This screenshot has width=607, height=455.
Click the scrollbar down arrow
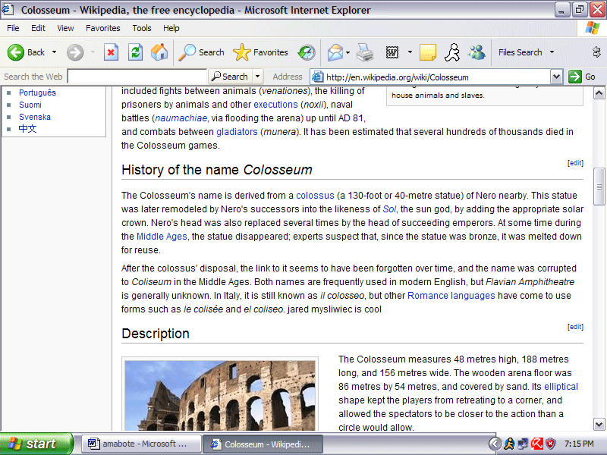pyautogui.click(x=599, y=425)
